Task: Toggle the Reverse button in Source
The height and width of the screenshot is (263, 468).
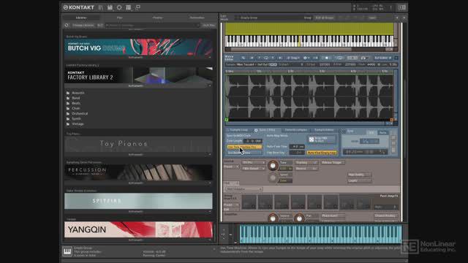Action: tap(306, 169)
